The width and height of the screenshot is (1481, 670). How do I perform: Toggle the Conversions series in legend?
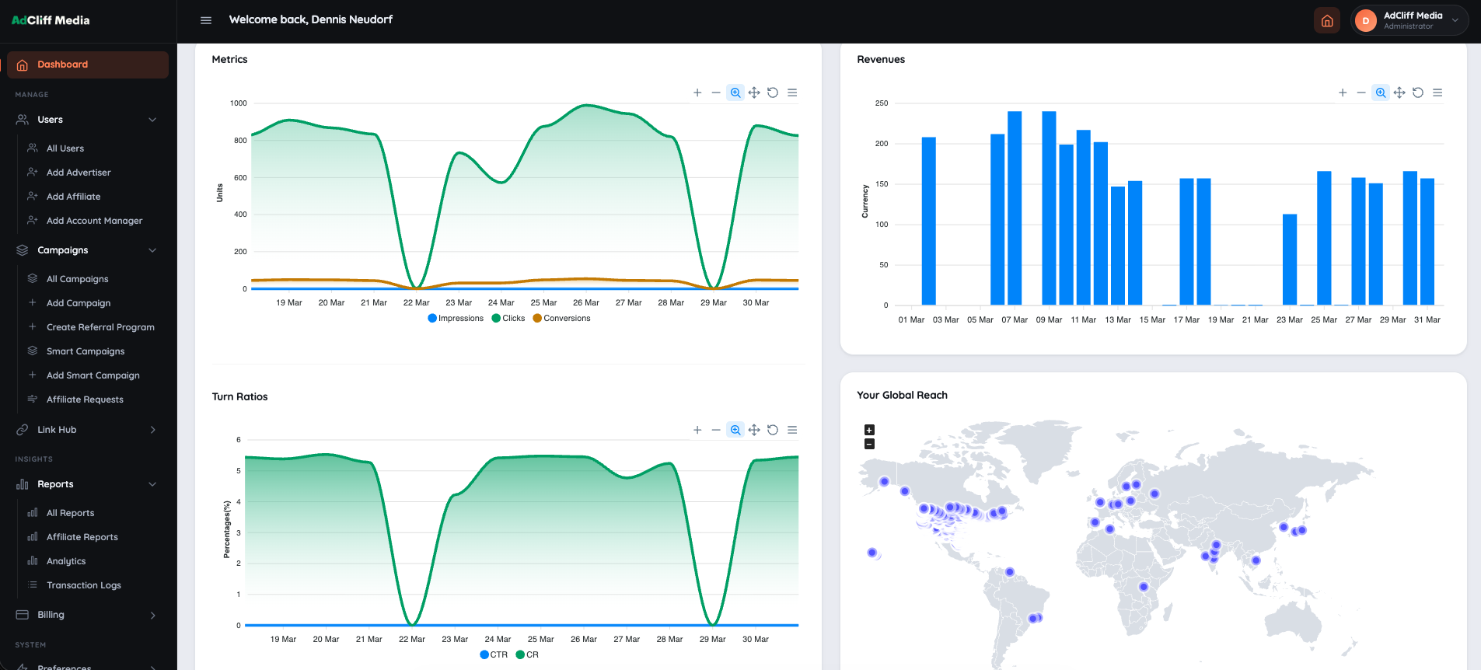pos(561,318)
